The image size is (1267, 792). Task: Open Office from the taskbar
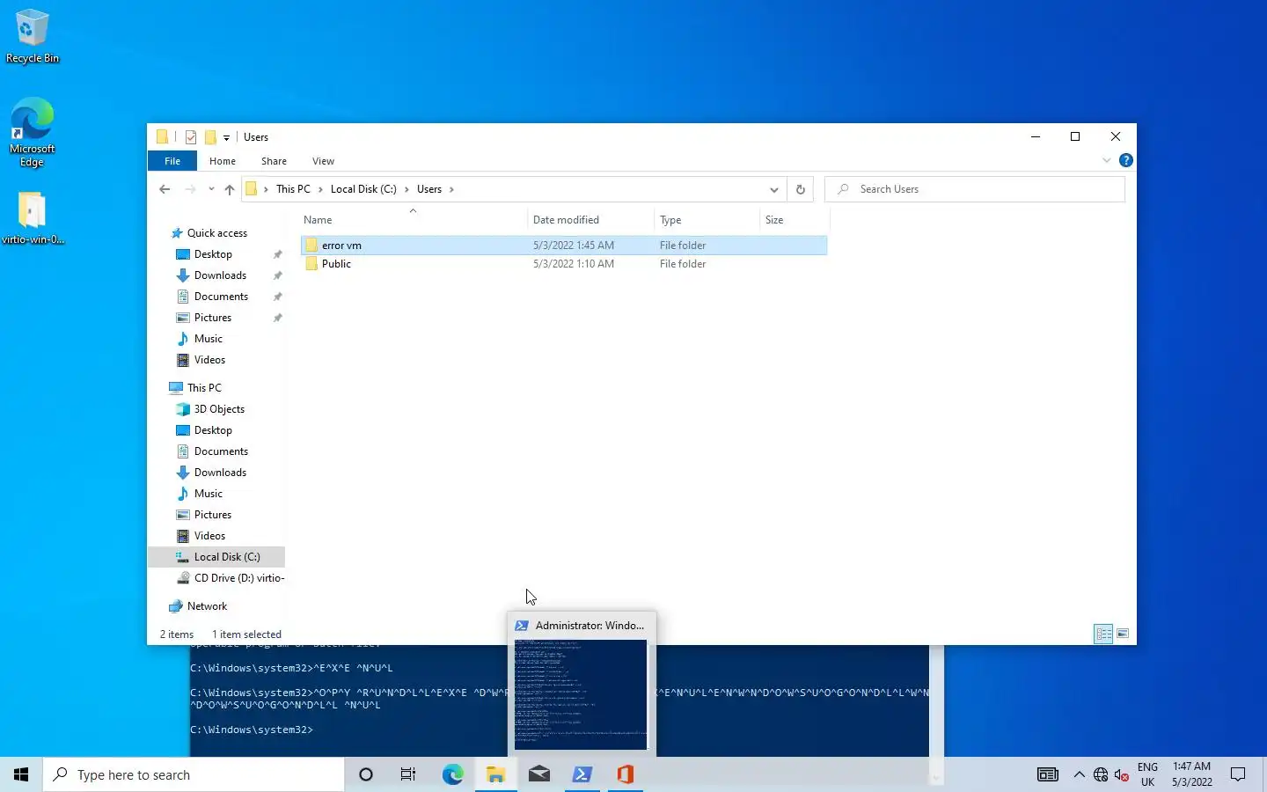626,774
